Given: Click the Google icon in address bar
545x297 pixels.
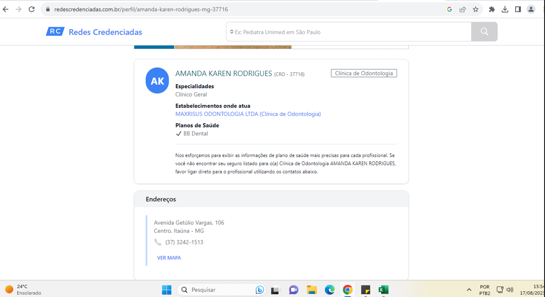Looking at the screenshot, I should [x=449, y=9].
